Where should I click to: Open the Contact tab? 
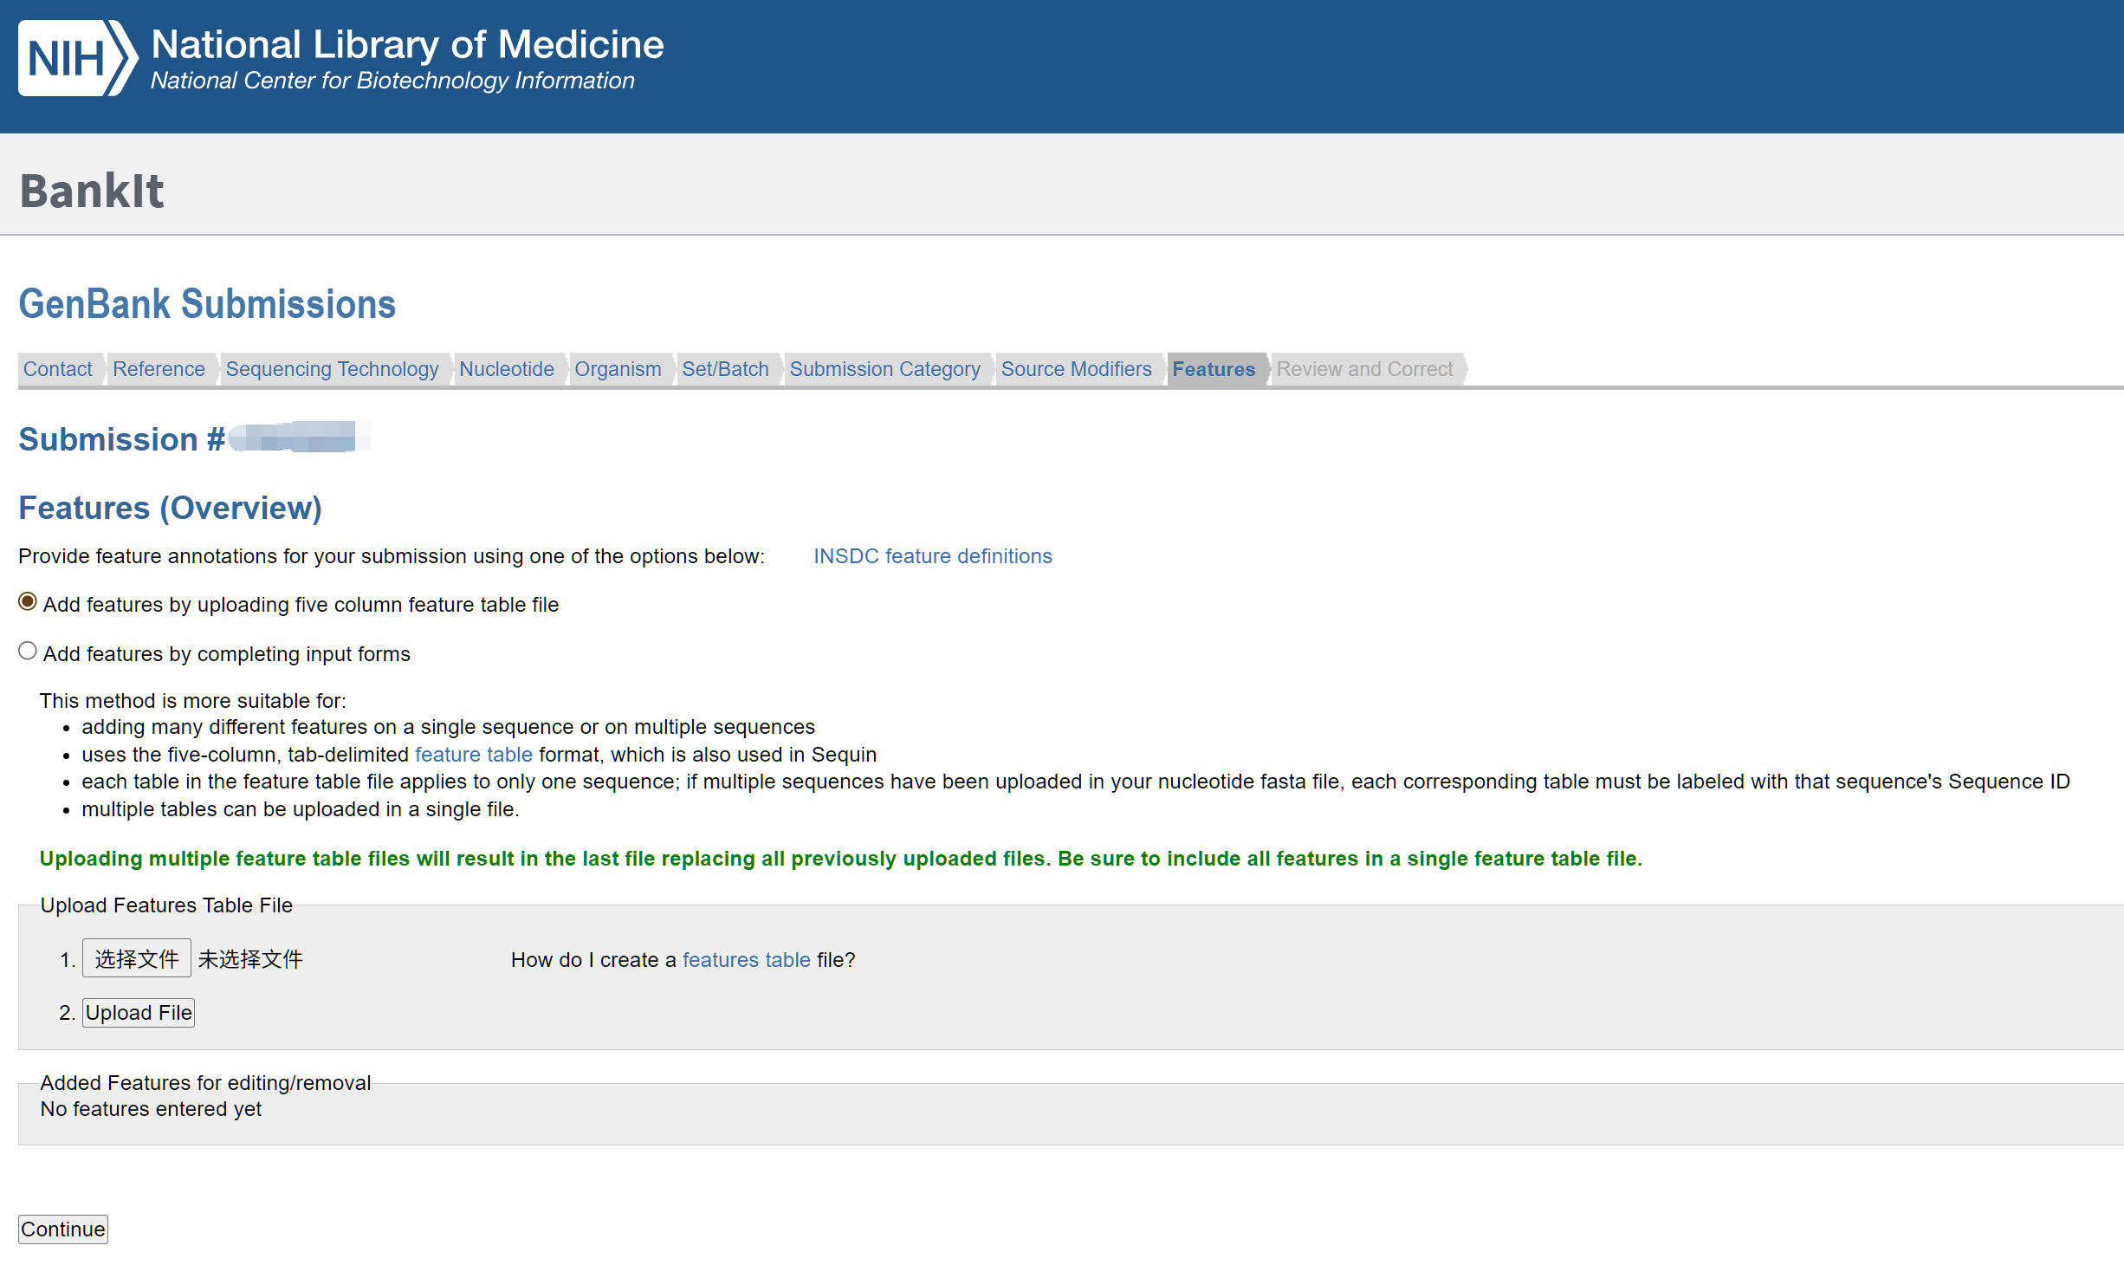click(x=57, y=369)
